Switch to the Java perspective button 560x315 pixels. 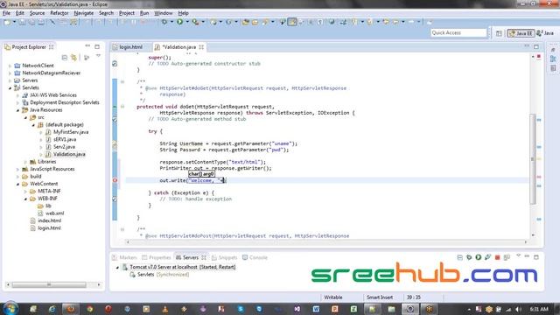545,33
